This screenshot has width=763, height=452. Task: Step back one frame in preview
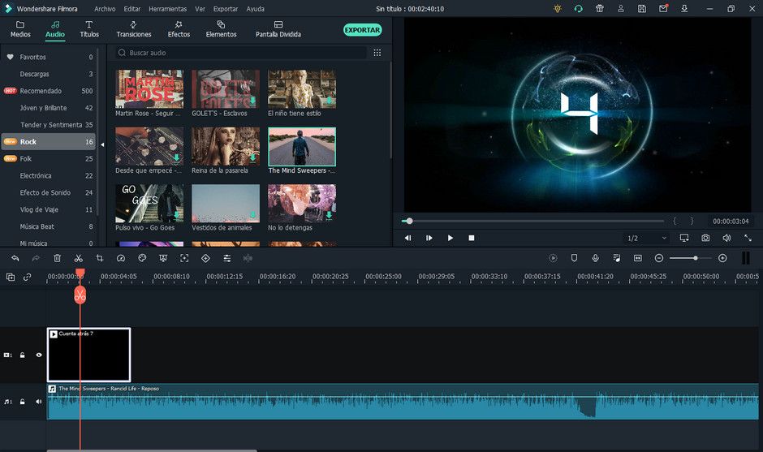[407, 238]
